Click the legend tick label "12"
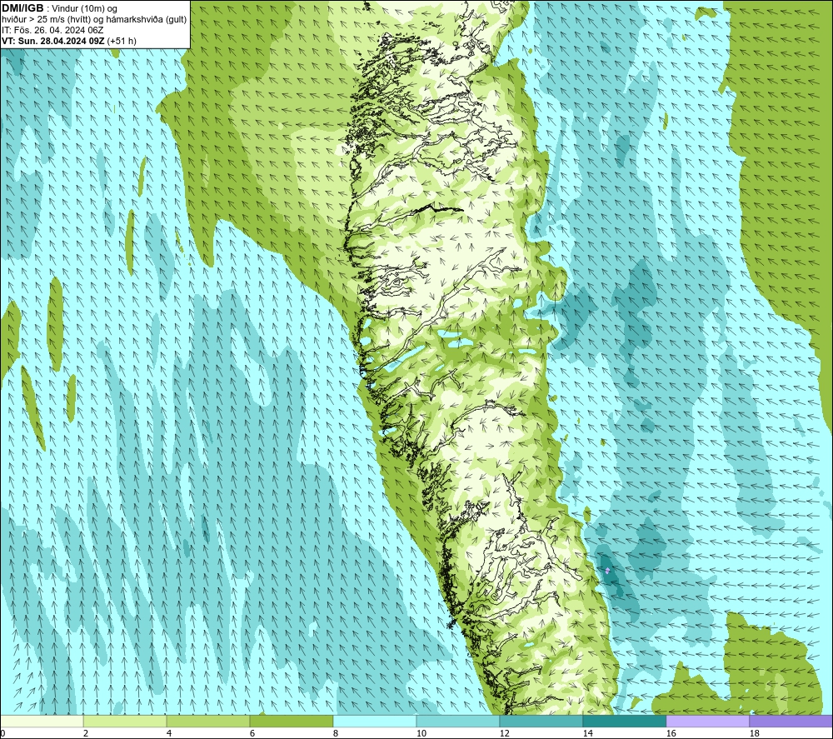The width and height of the screenshot is (833, 739). click(504, 734)
